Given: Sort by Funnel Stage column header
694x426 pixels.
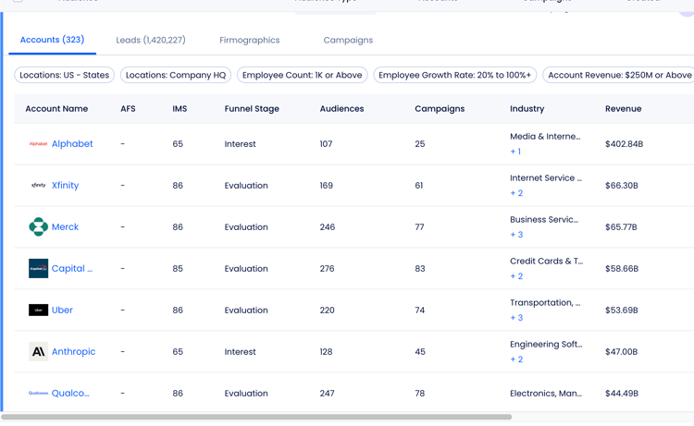Looking at the screenshot, I should click(x=252, y=109).
